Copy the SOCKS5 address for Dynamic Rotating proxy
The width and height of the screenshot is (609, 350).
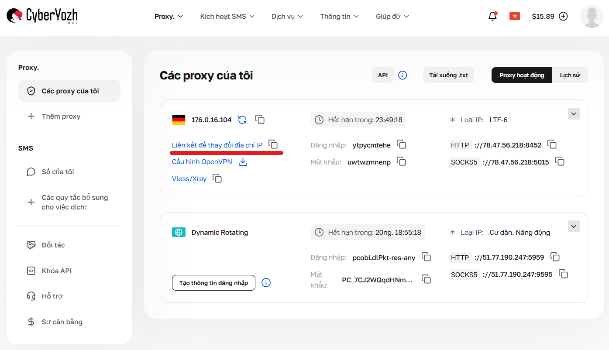point(563,274)
